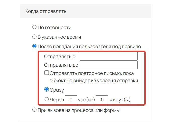This screenshot has height=124, width=170.
Task: Choose the "В указанное время" radio circle
Action: pyautogui.click(x=34, y=37)
